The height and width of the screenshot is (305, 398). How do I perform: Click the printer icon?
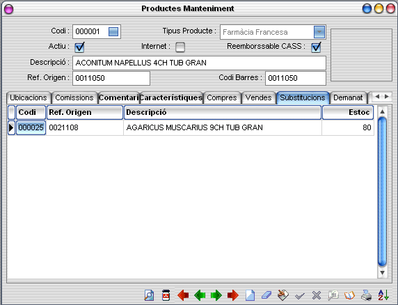(366, 295)
